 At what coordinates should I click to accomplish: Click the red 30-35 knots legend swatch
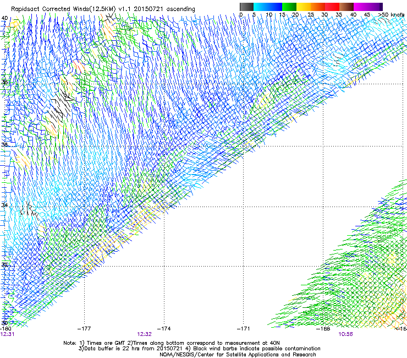(332, 7)
